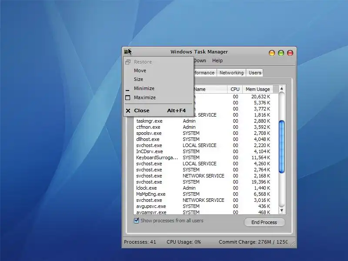Click the scrollbar up arrow

pos(281,89)
